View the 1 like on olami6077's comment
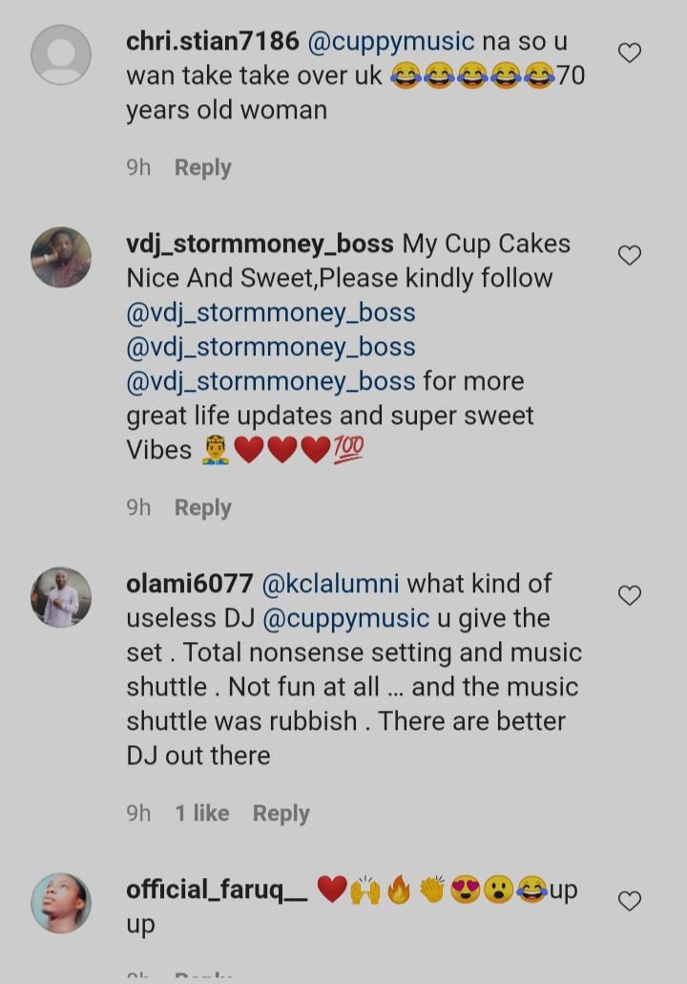687x984 pixels. [x=201, y=813]
